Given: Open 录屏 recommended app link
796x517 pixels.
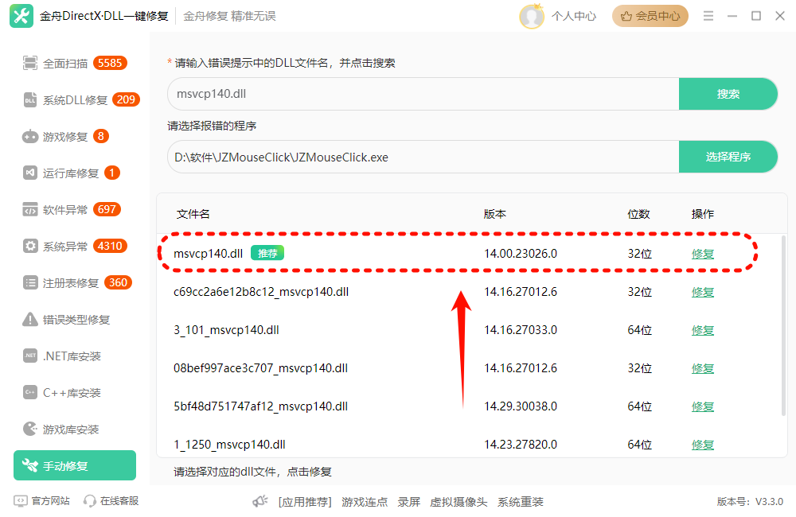Looking at the screenshot, I should pos(408,502).
